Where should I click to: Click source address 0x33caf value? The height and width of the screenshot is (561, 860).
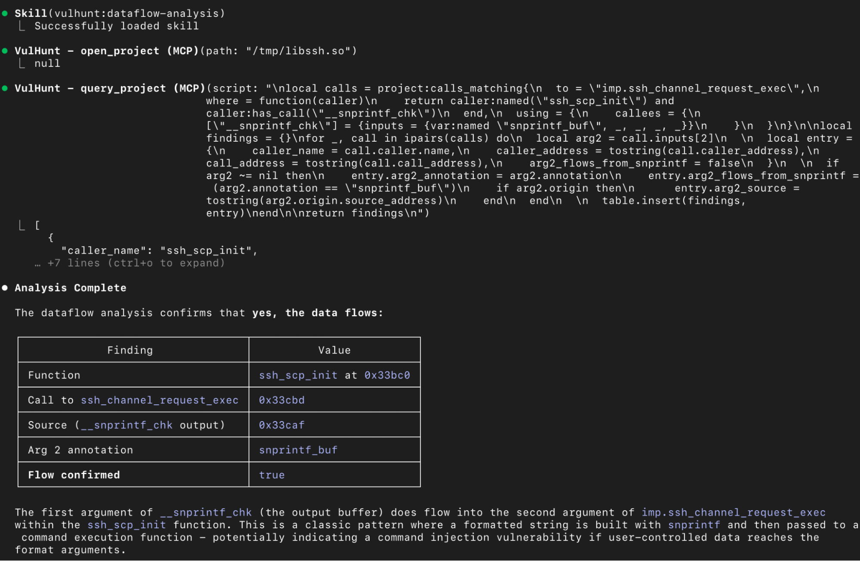click(x=281, y=425)
